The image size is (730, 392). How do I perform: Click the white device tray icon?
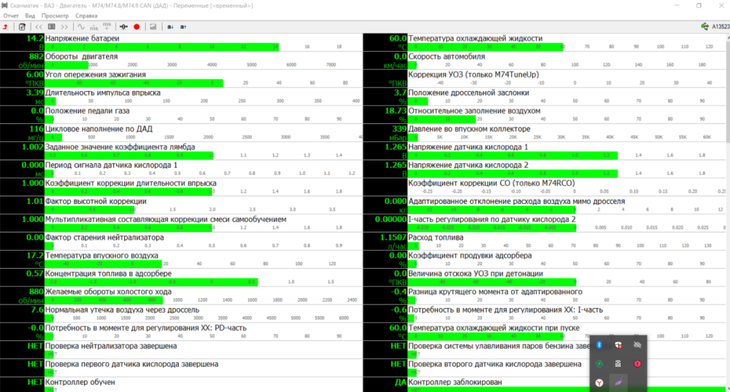(618, 364)
